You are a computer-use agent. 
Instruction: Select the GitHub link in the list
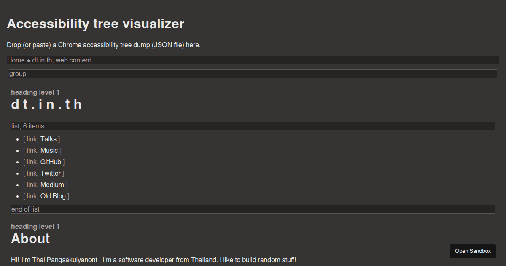point(51,162)
